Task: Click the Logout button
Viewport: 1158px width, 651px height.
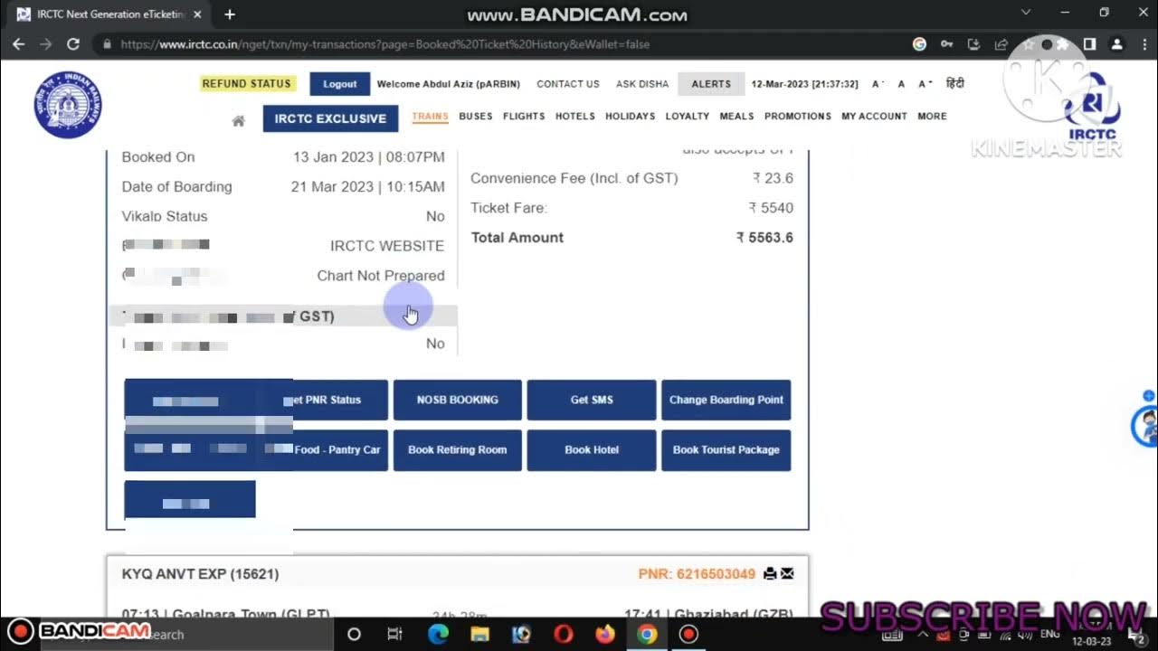Action: tap(340, 84)
